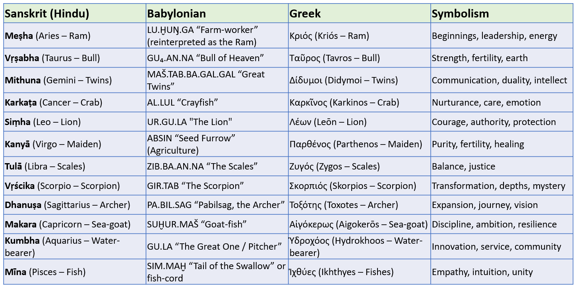Select the Nurturance, care, emotion cell
Screen dimensions: 575x287
pyautogui.click(x=486, y=102)
